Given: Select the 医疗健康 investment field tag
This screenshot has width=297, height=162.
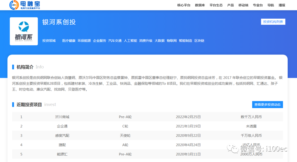Looking at the screenshot, I should point(69,41).
